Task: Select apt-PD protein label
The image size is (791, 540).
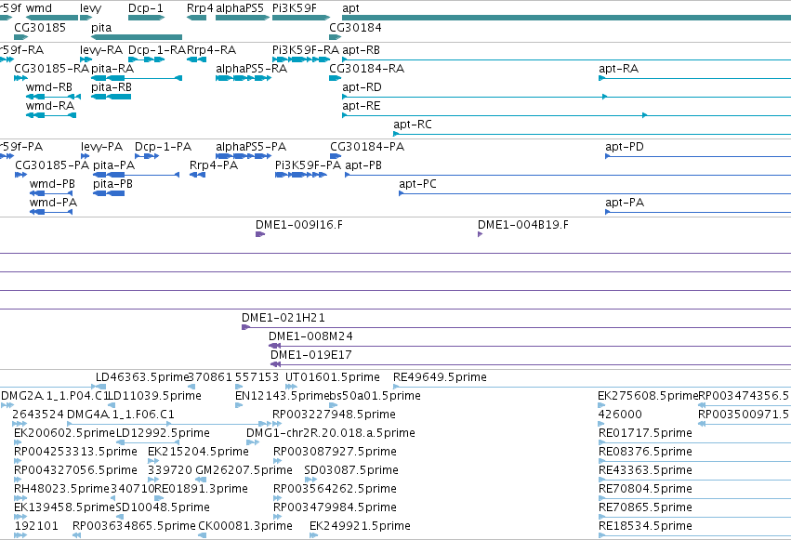Action: click(625, 147)
